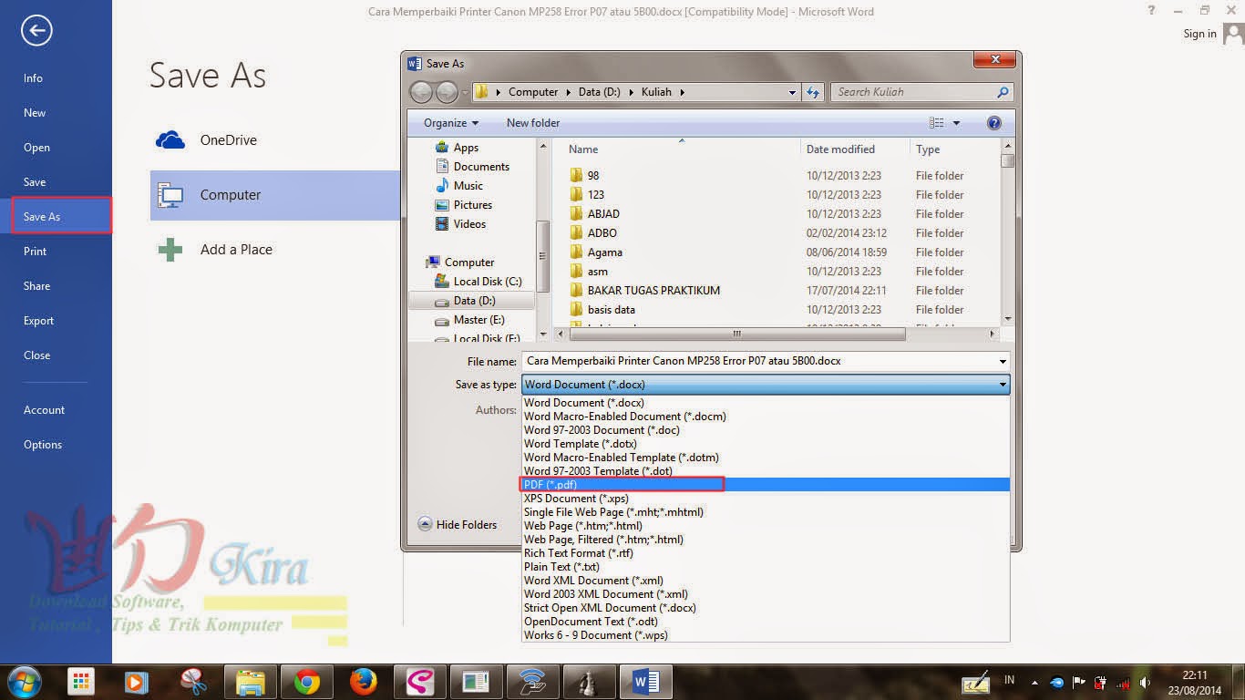Choose XPS Document (*.xps) type
1245x700 pixels.
(x=766, y=499)
